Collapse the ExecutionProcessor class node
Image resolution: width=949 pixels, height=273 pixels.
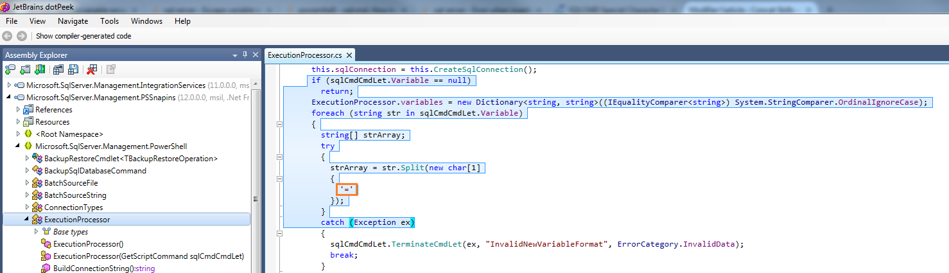point(27,220)
